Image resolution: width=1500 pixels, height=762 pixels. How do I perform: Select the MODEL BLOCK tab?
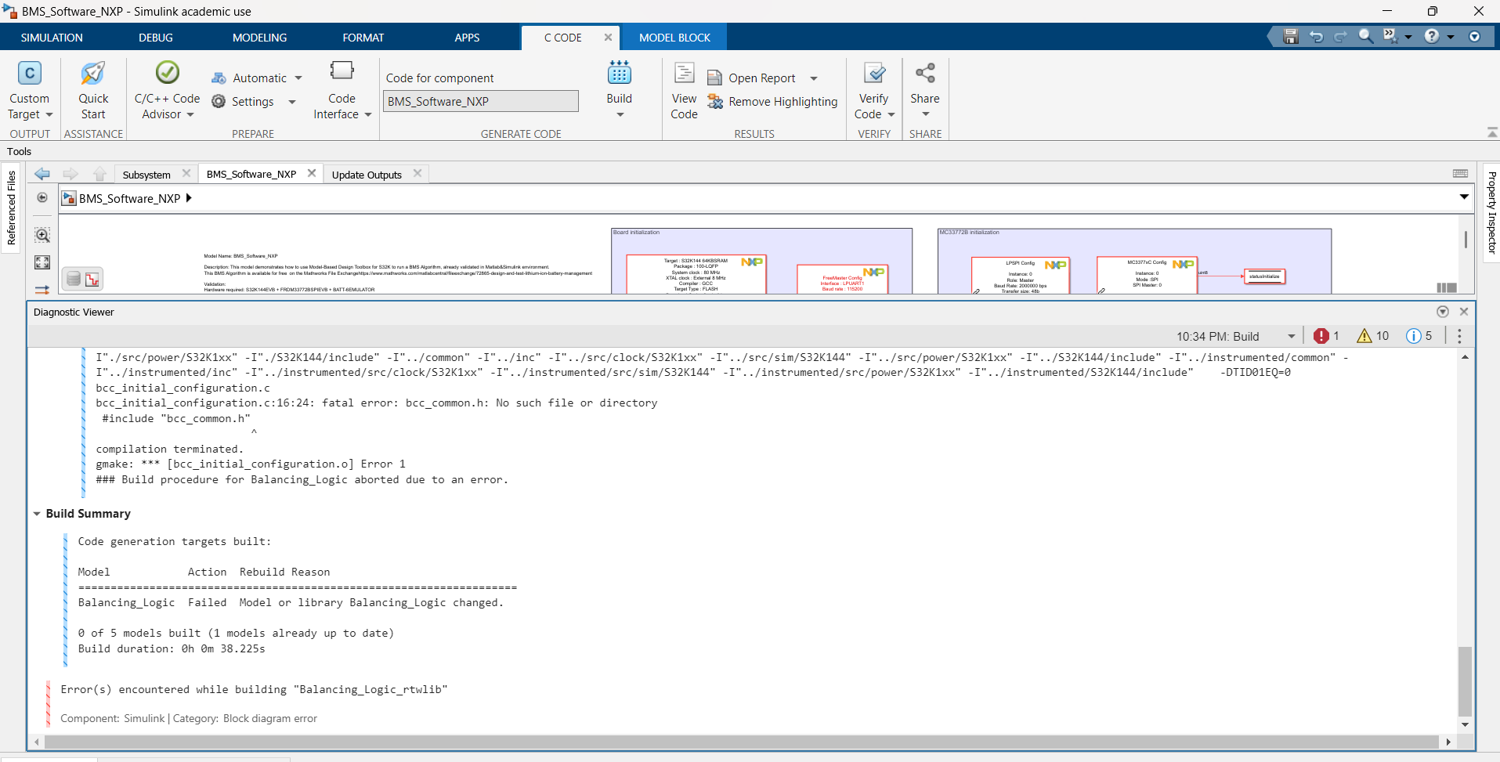tap(674, 38)
